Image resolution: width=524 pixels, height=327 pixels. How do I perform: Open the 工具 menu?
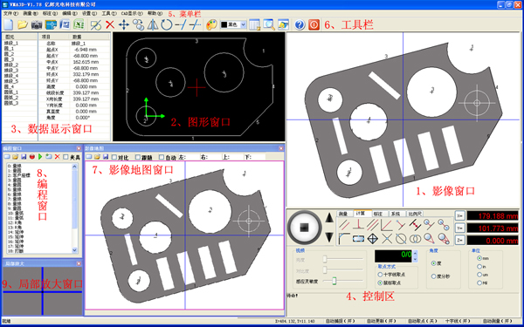(x=109, y=14)
